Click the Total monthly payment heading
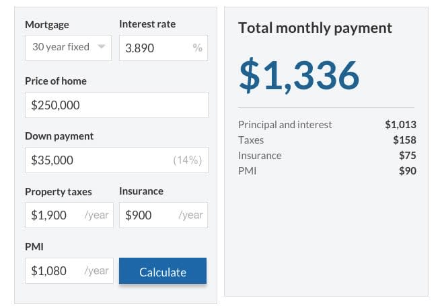The height and width of the screenshot is (308, 440). [x=315, y=28]
